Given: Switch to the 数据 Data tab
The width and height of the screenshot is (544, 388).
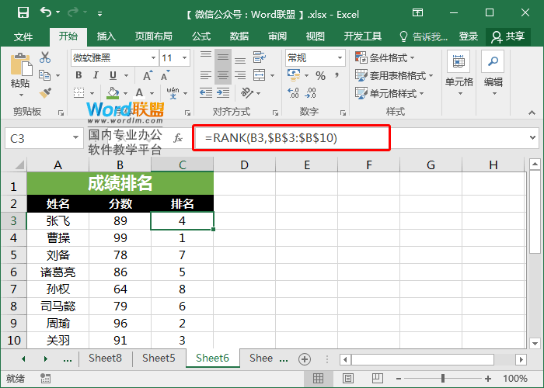Looking at the screenshot, I should pos(239,36).
